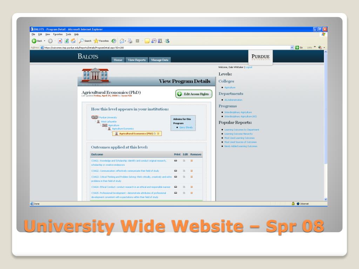Click the remove icon for COAG1 outcome
Viewport: 359px width, 269px height.
[x=192, y=161]
